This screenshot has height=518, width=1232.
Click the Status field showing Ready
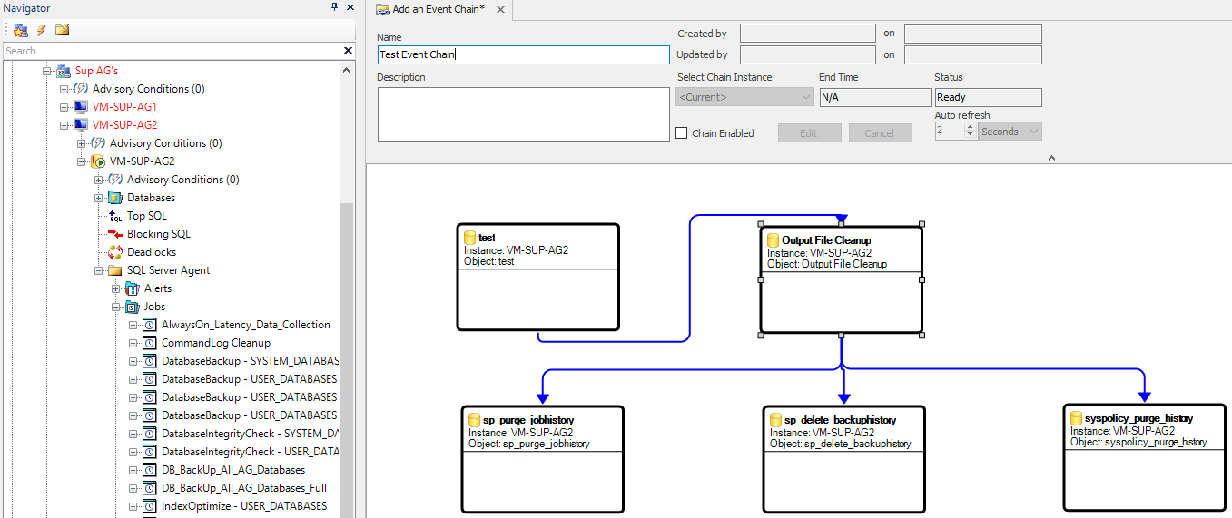point(988,97)
